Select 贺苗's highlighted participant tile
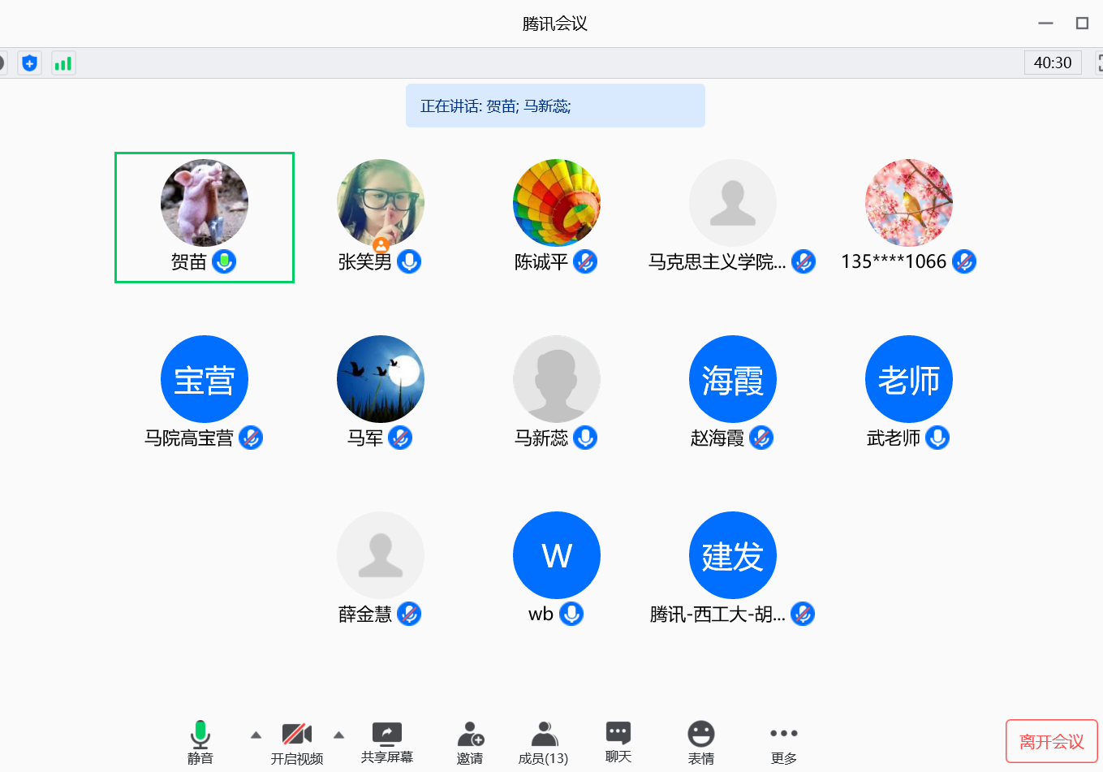The width and height of the screenshot is (1103, 772). coord(205,218)
